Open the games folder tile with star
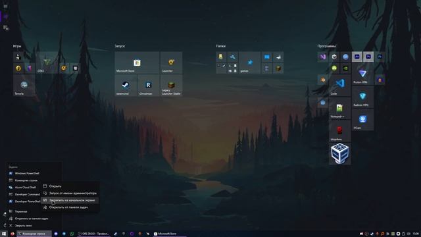 (x=250, y=63)
